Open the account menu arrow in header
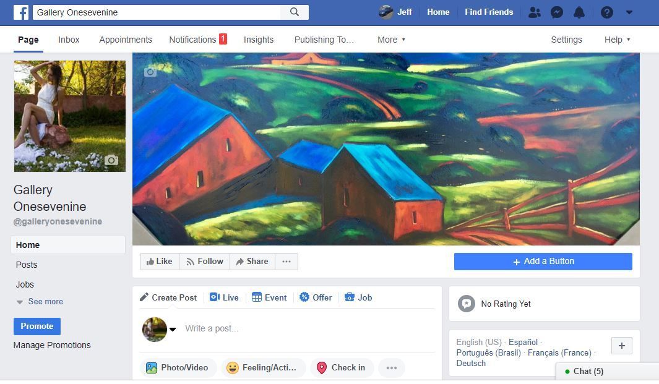The height and width of the screenshot is (384, 659). pyautogui.click(x=629, y=12)
